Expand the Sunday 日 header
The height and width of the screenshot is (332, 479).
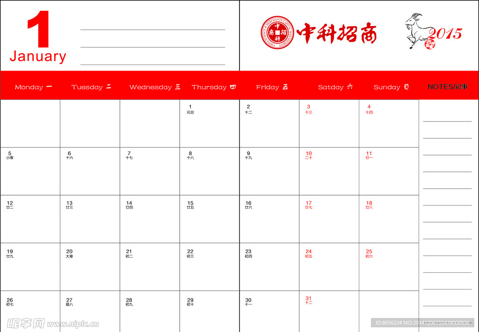point(391,87)
